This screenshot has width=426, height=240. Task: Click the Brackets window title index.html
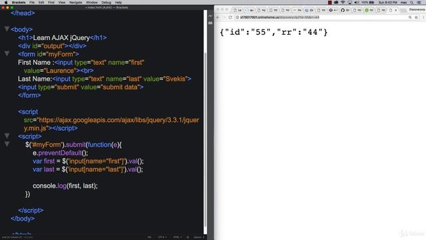coord(106,7)
